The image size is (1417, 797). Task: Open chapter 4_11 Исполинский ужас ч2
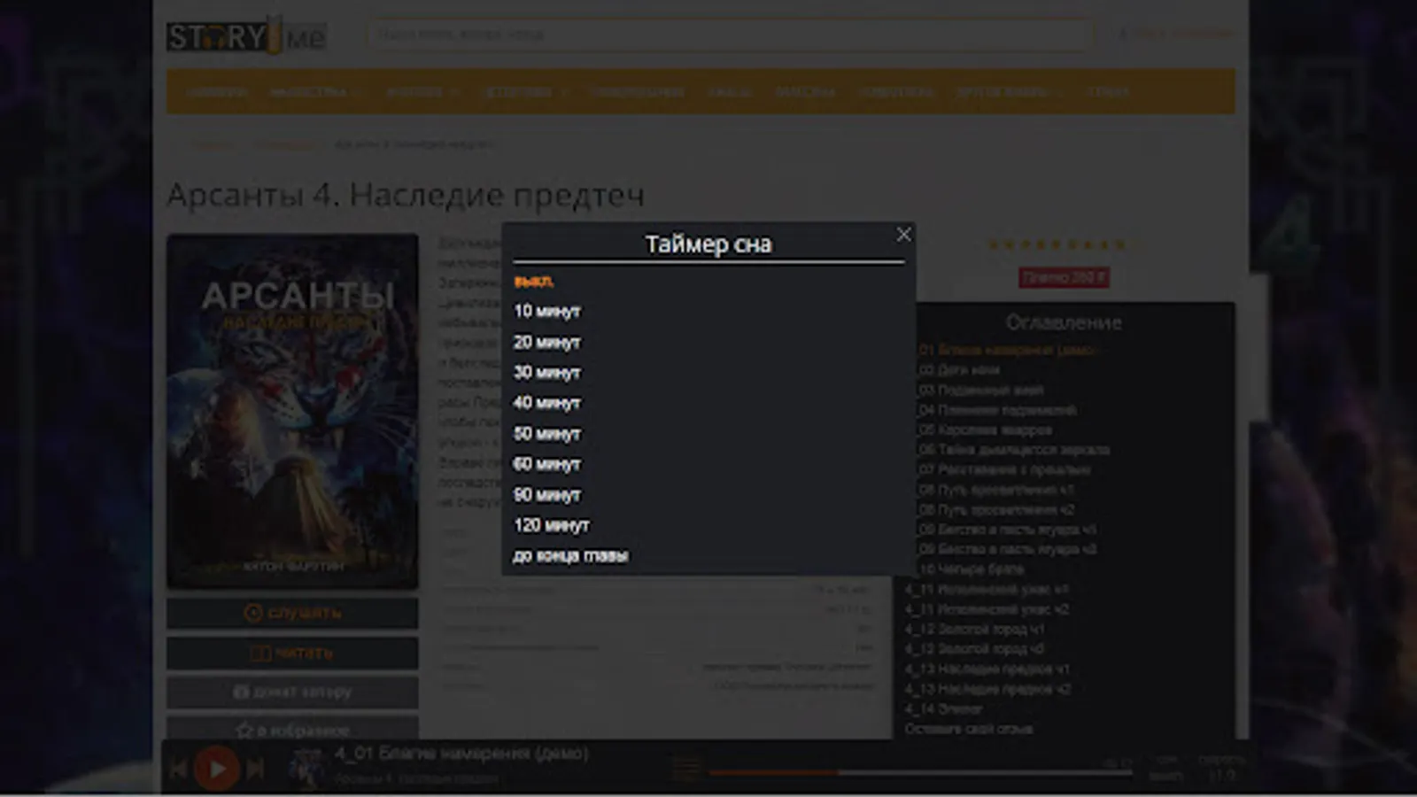pyautogui.click(x=987, y=609)
